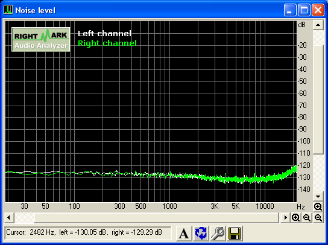The image size is (328, 245).
Task: Open settings with the wrench icon
Action: [x=218, y=234]
